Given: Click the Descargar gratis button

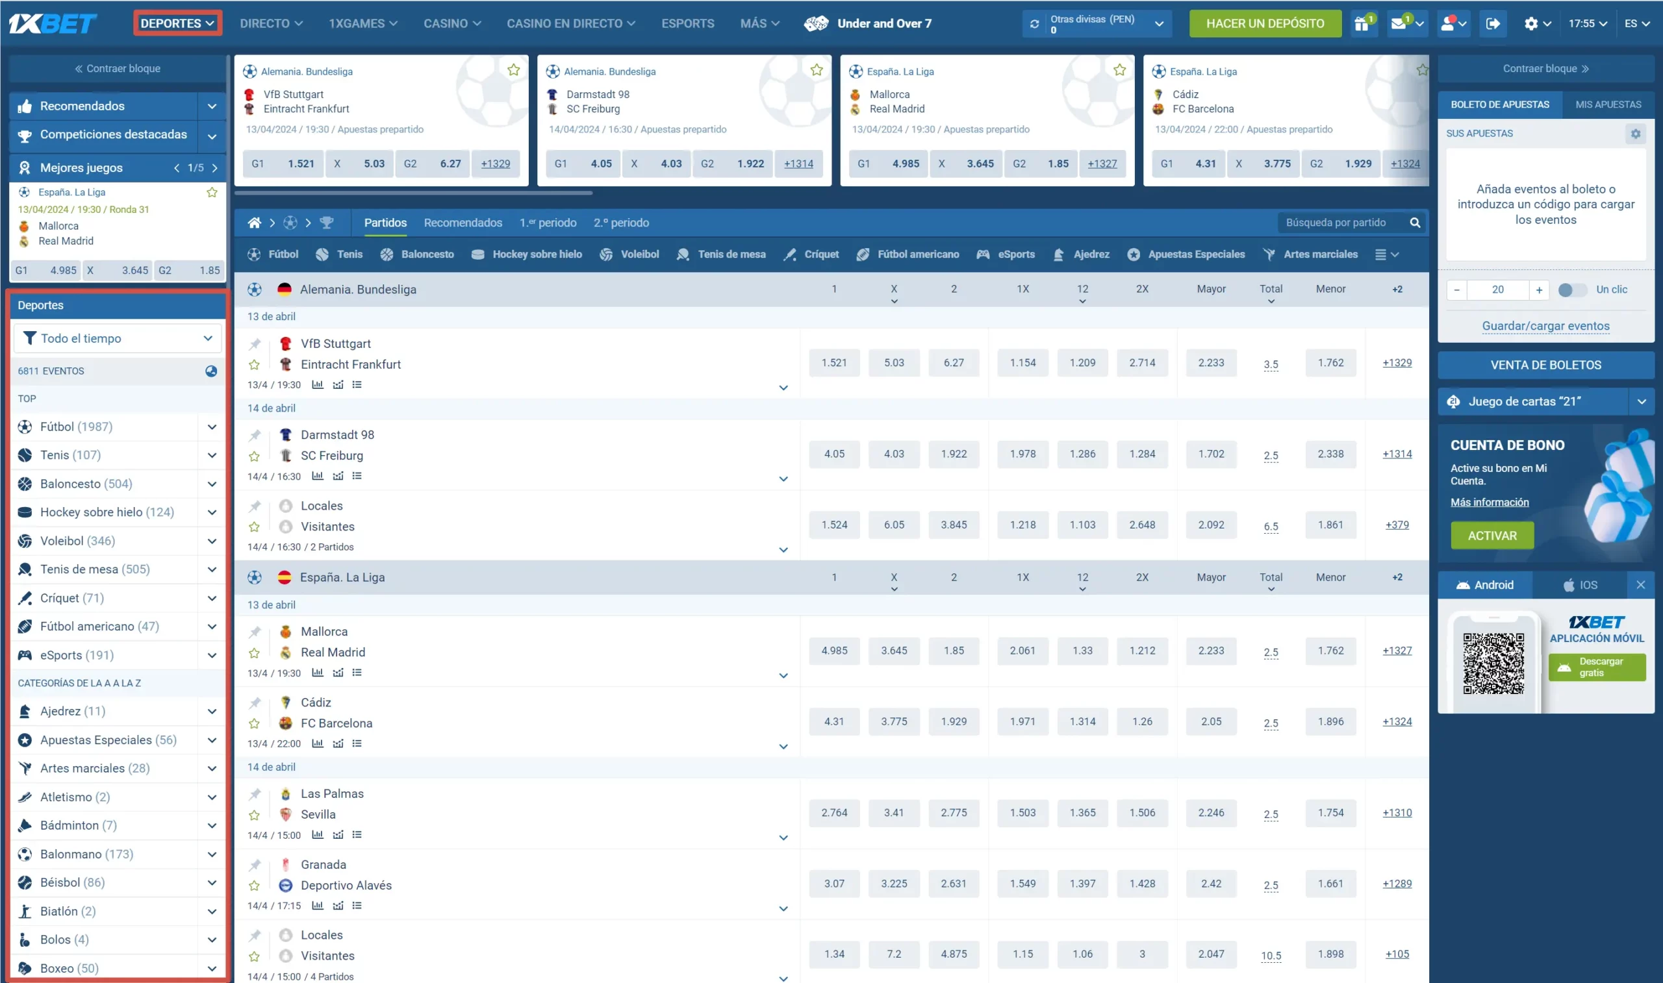Looking at the screenshot, I should pos(1597,667).
